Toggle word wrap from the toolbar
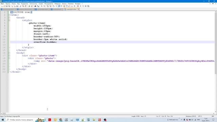The height and width of the screenshot is (122, 217). [54, 6]
